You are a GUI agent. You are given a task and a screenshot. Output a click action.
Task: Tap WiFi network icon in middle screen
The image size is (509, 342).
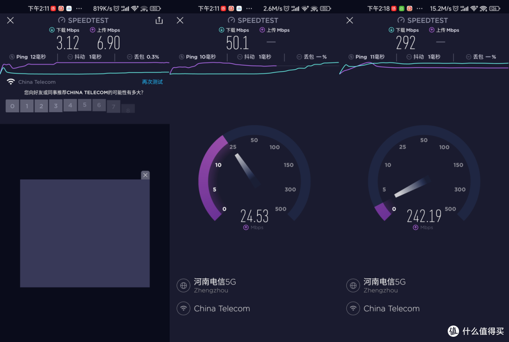(x=183, y=308)
